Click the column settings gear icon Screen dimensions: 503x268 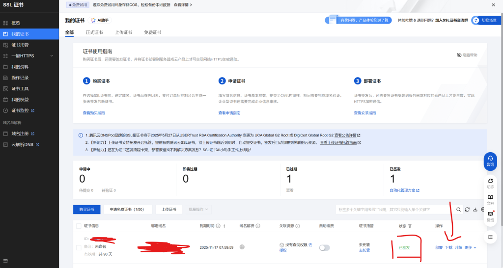pyautogui.click(x=482, y=209)
